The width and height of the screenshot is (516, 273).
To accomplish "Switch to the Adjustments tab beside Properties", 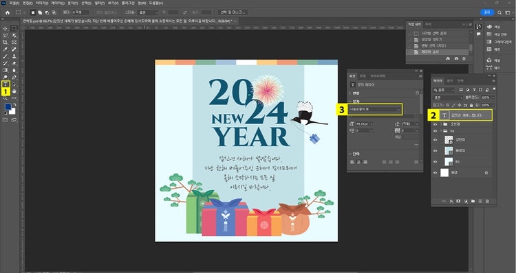I will pyautogui.click(x=363, y=76).
